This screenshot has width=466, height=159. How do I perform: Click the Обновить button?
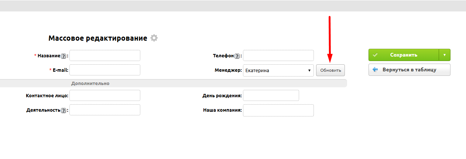(x=330, y=70)
